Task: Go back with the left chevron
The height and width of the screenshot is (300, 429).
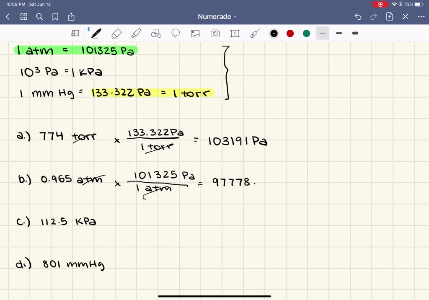Action: click(8, 17)
